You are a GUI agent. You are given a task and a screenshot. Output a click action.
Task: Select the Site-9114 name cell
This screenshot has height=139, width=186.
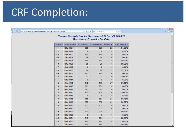(x=69, y=90)
